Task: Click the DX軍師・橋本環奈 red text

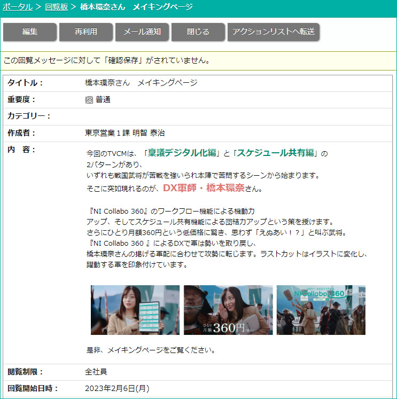Action: 204,188
